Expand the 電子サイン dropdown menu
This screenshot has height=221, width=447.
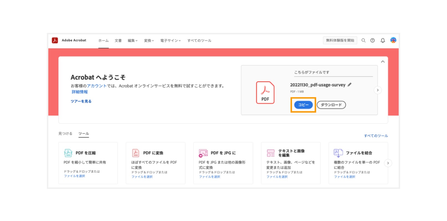(x=170, y=41)
